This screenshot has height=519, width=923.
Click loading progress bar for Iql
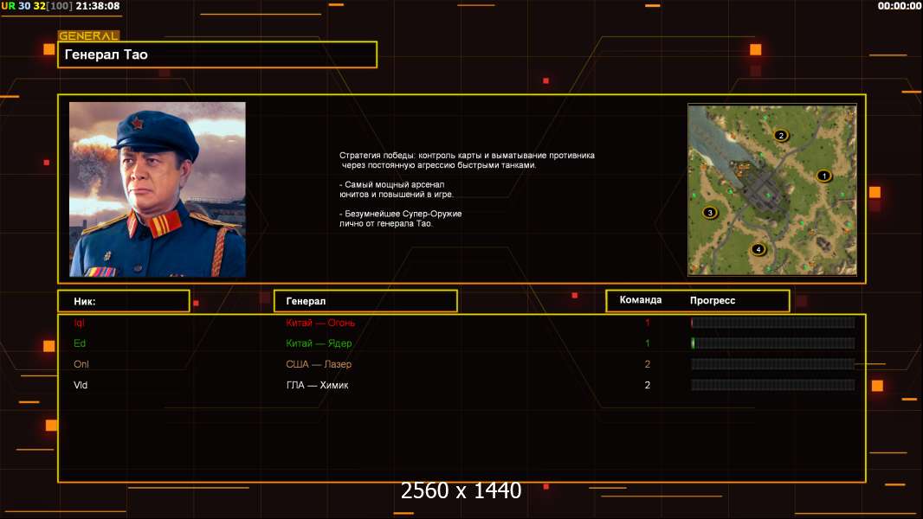pos(773,323)
